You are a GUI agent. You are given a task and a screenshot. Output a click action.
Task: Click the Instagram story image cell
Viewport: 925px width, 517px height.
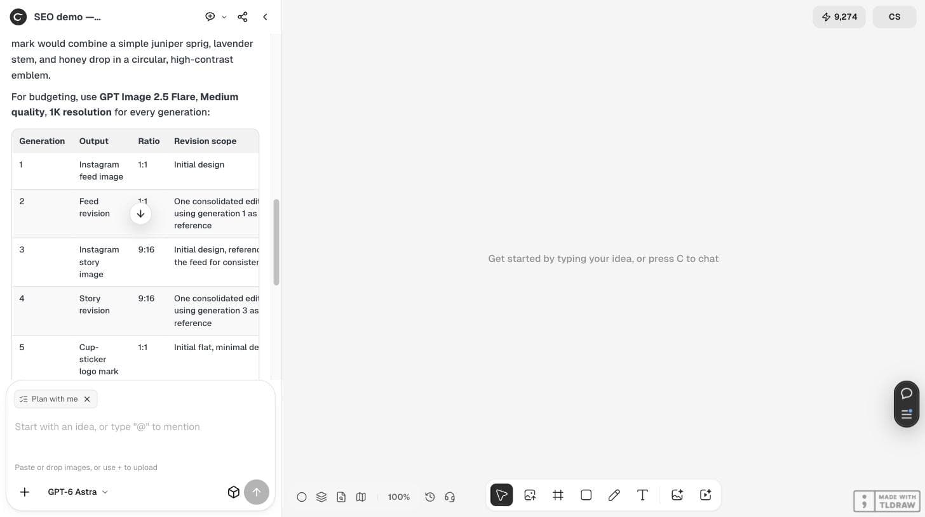point(99,262)
